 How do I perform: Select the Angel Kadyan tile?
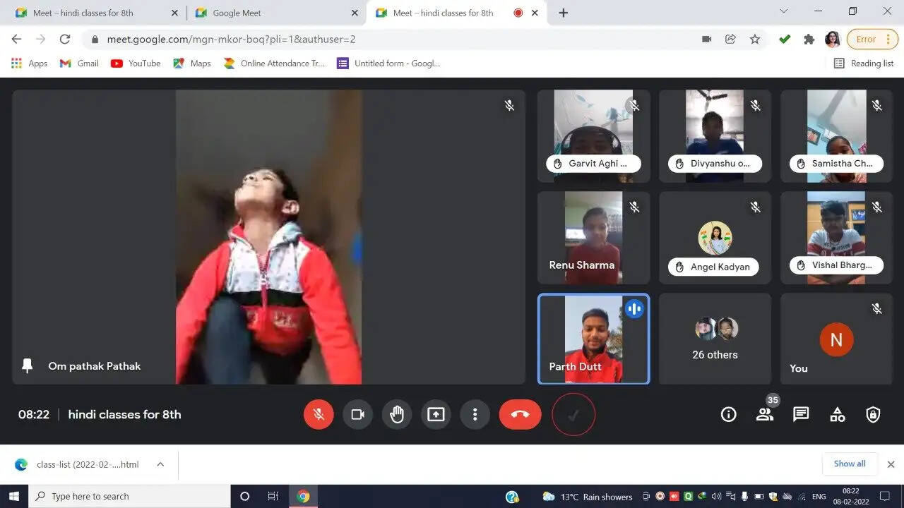point(715,238)
